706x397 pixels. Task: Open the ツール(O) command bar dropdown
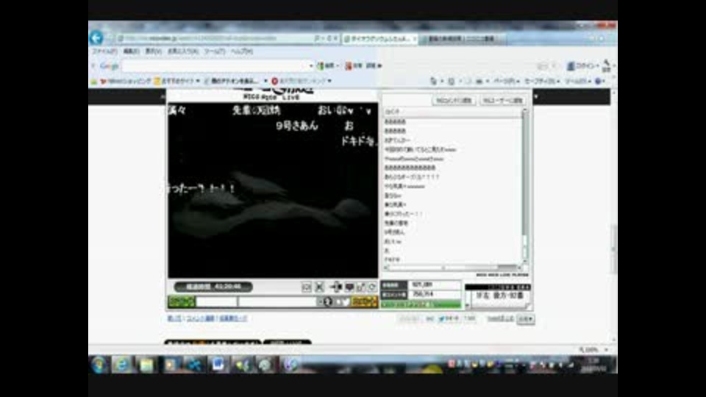point(577,81)
